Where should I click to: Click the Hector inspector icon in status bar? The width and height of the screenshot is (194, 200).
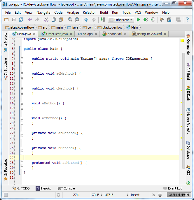tap(160, 195)
